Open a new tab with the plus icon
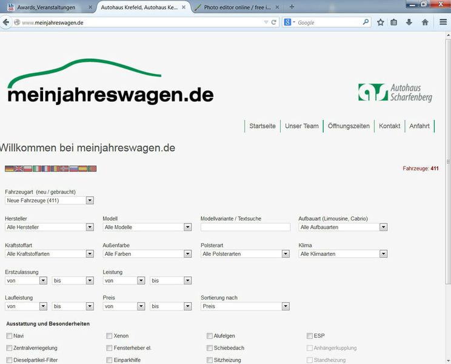This screenshot has width=451, height=364. (292, 7)
